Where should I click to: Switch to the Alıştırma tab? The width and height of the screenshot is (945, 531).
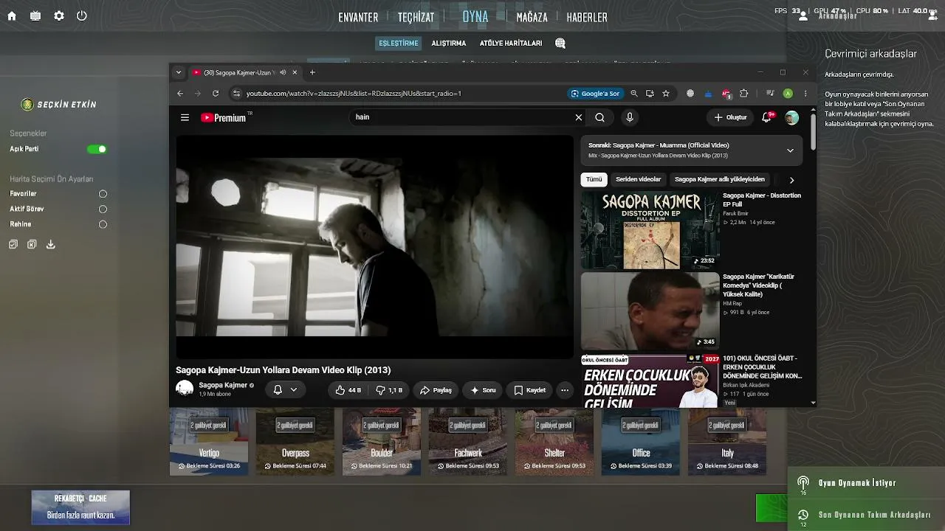click(x=449, y=44)
